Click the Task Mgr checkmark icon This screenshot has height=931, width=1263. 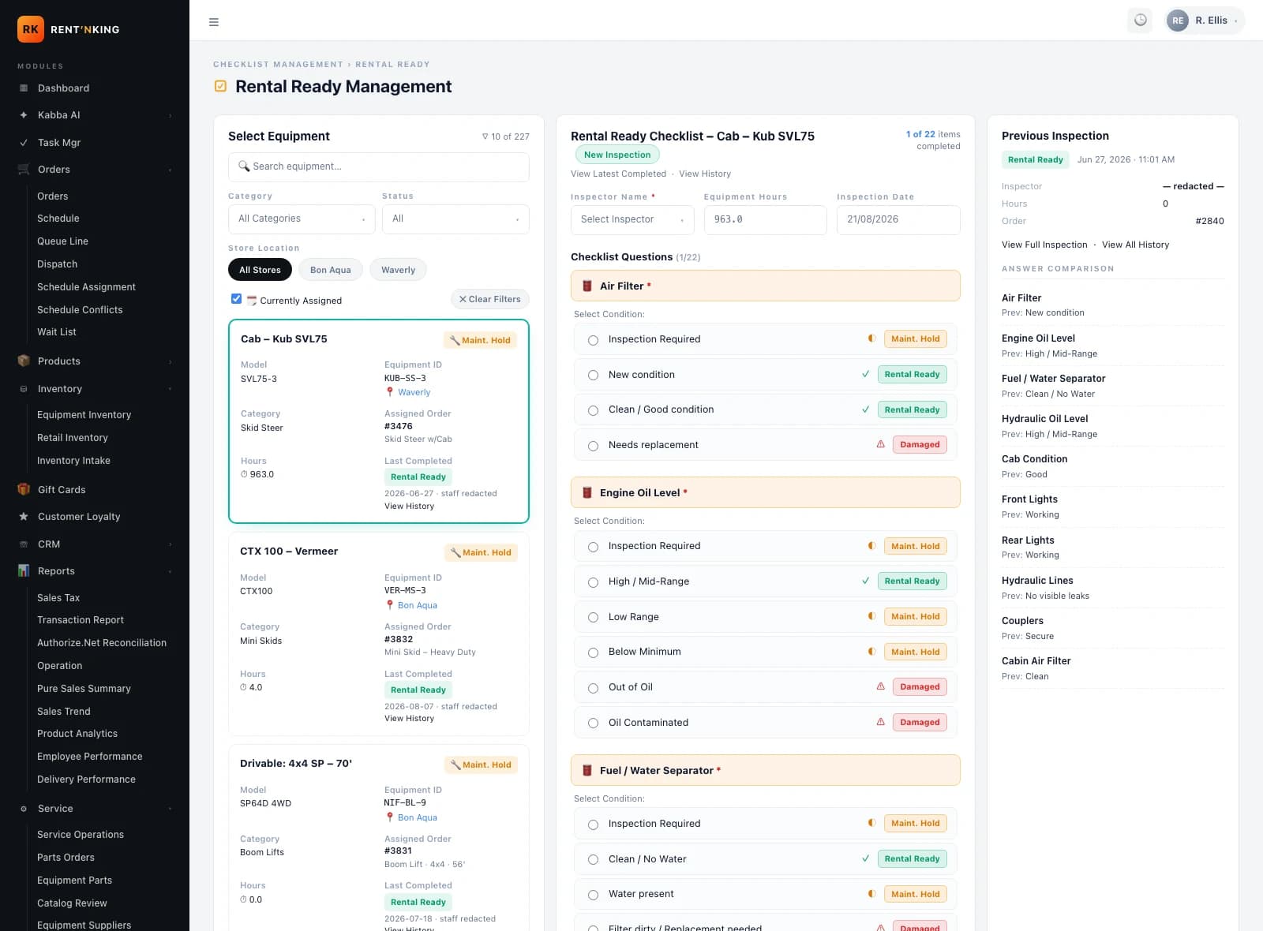(x=24, y=143)
